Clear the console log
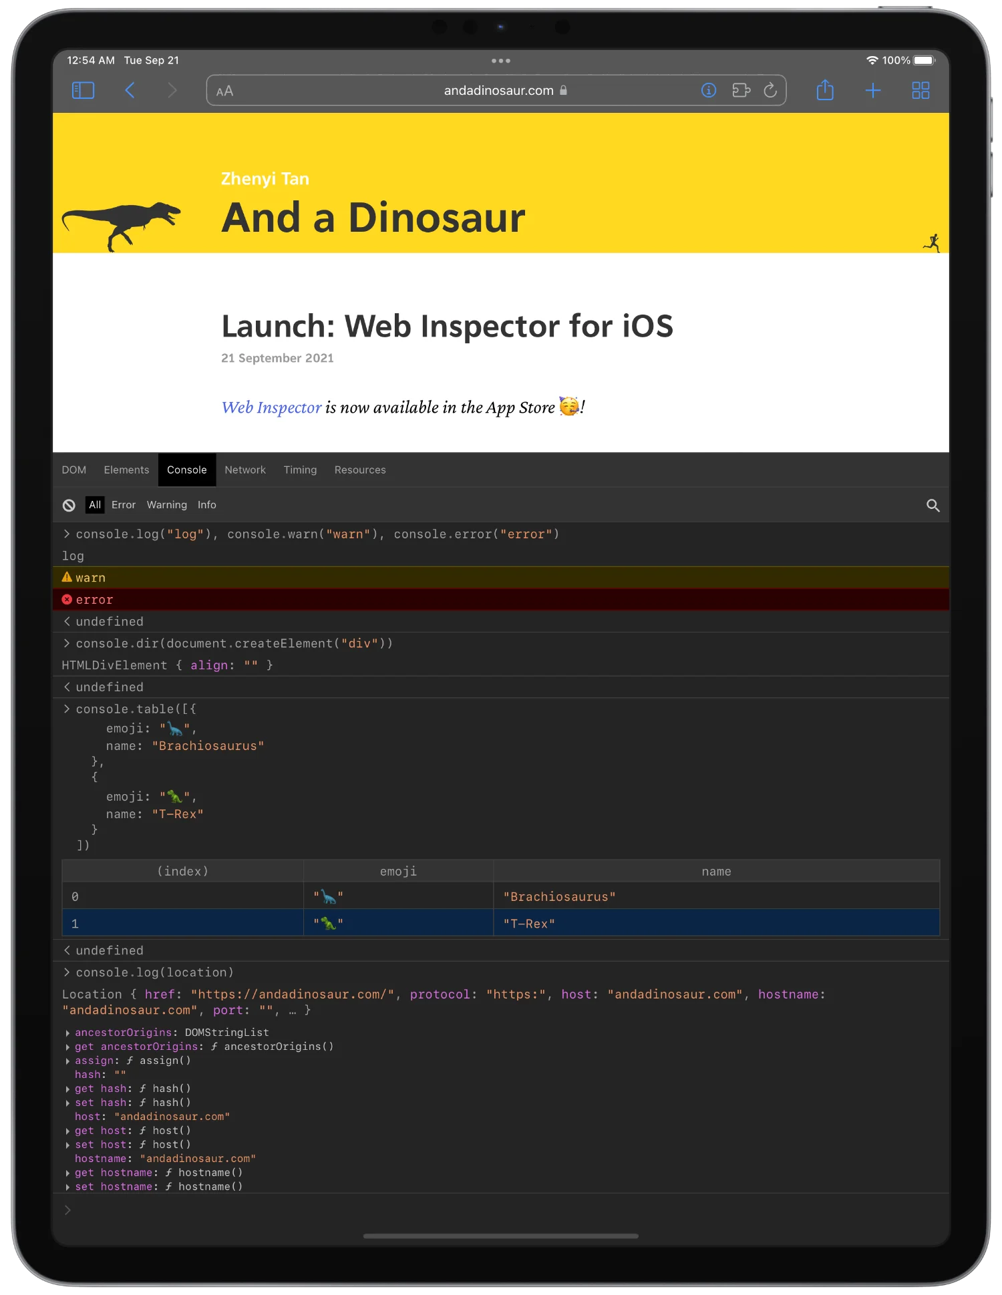 click(x=69, y=506)
